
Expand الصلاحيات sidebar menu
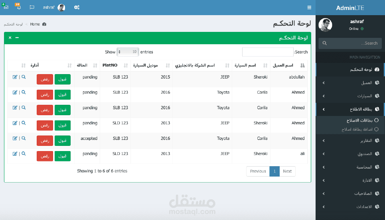click(x=350, y=194)
